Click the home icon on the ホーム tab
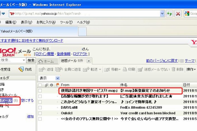 click(x=41, y=62)
